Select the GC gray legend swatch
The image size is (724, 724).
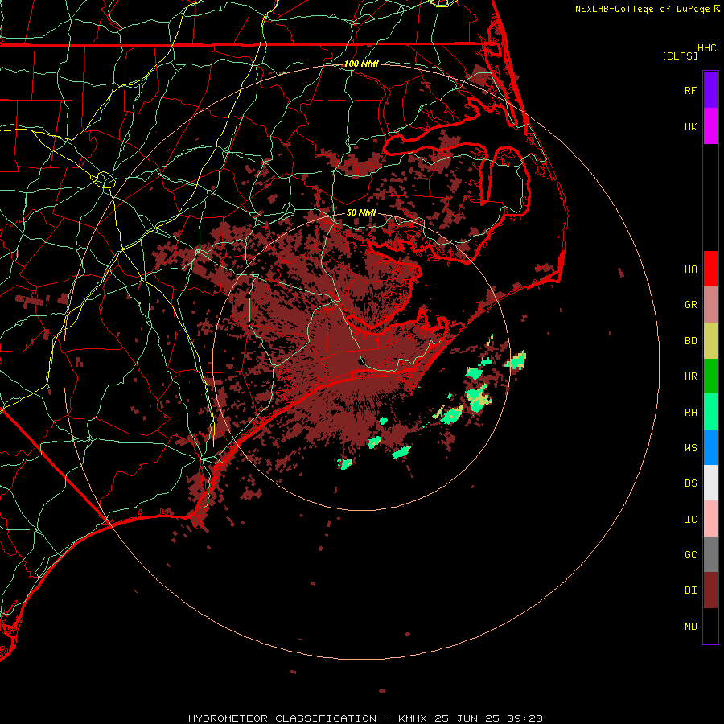(x=710, y=554)
